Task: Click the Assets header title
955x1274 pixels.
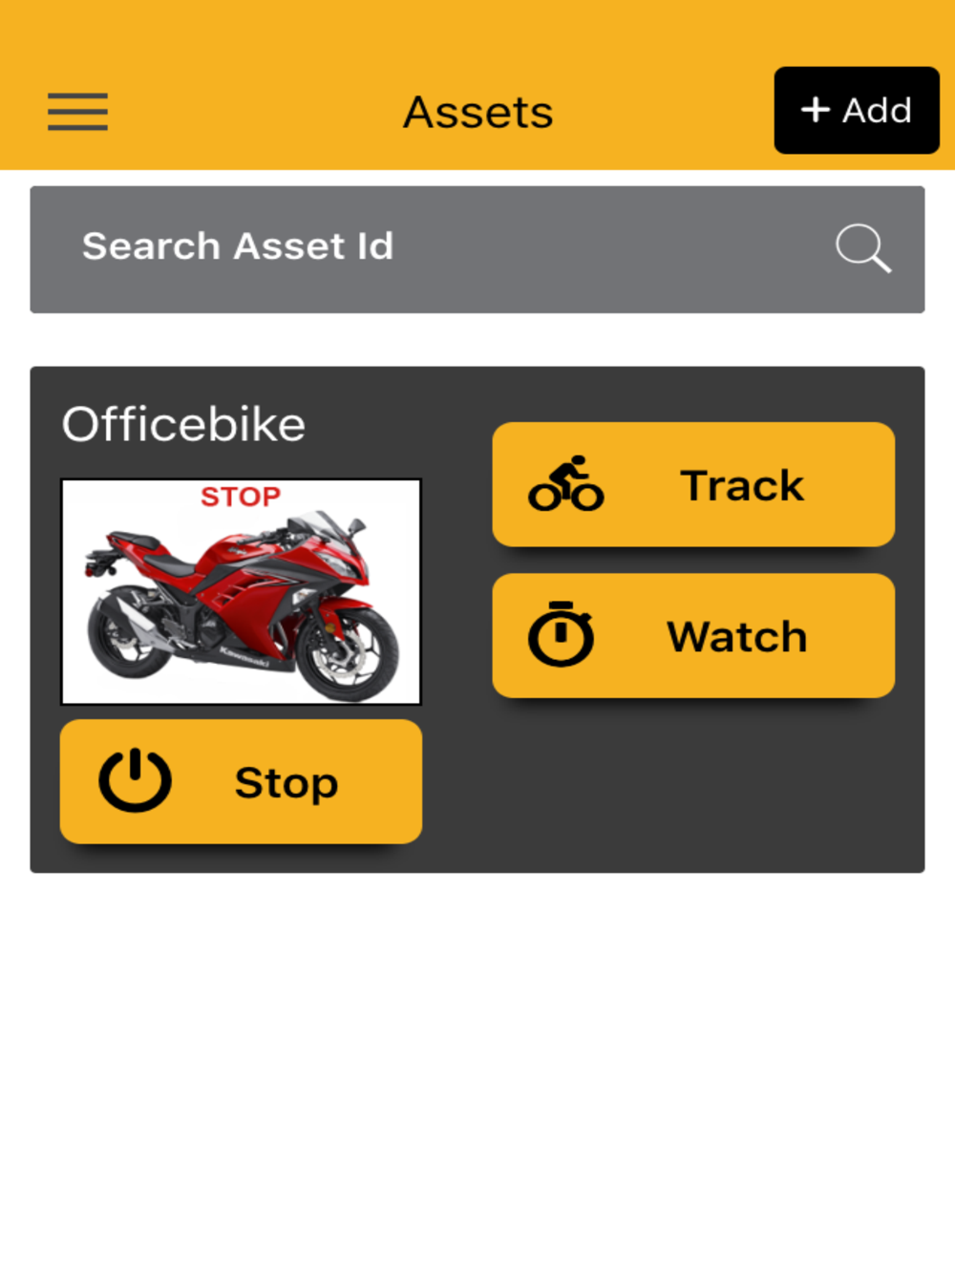Action: click(477, 112)
